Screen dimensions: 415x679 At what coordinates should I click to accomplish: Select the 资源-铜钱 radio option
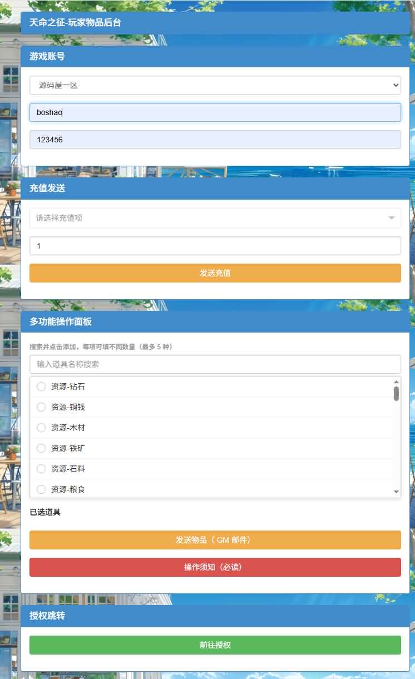41,407
